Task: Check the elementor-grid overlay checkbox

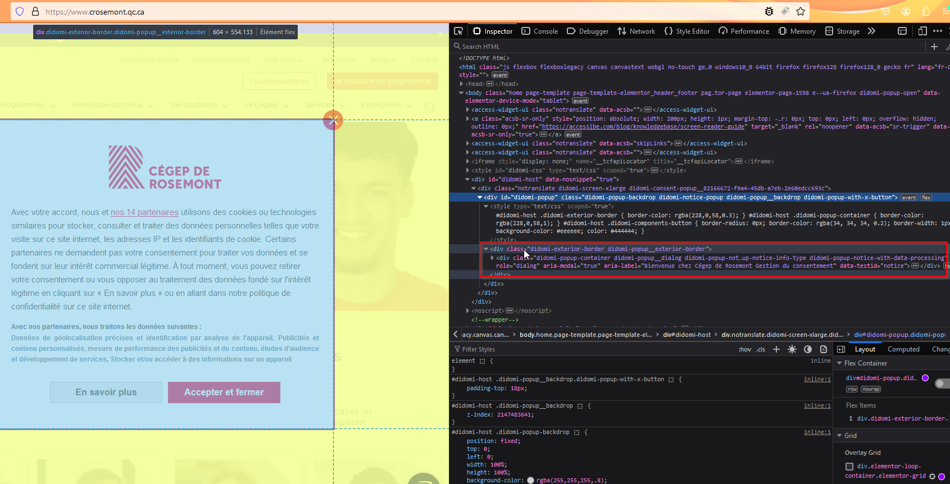Action: (849, 467)
